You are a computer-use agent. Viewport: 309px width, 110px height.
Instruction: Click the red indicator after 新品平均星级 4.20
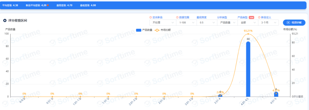(48, 5)
